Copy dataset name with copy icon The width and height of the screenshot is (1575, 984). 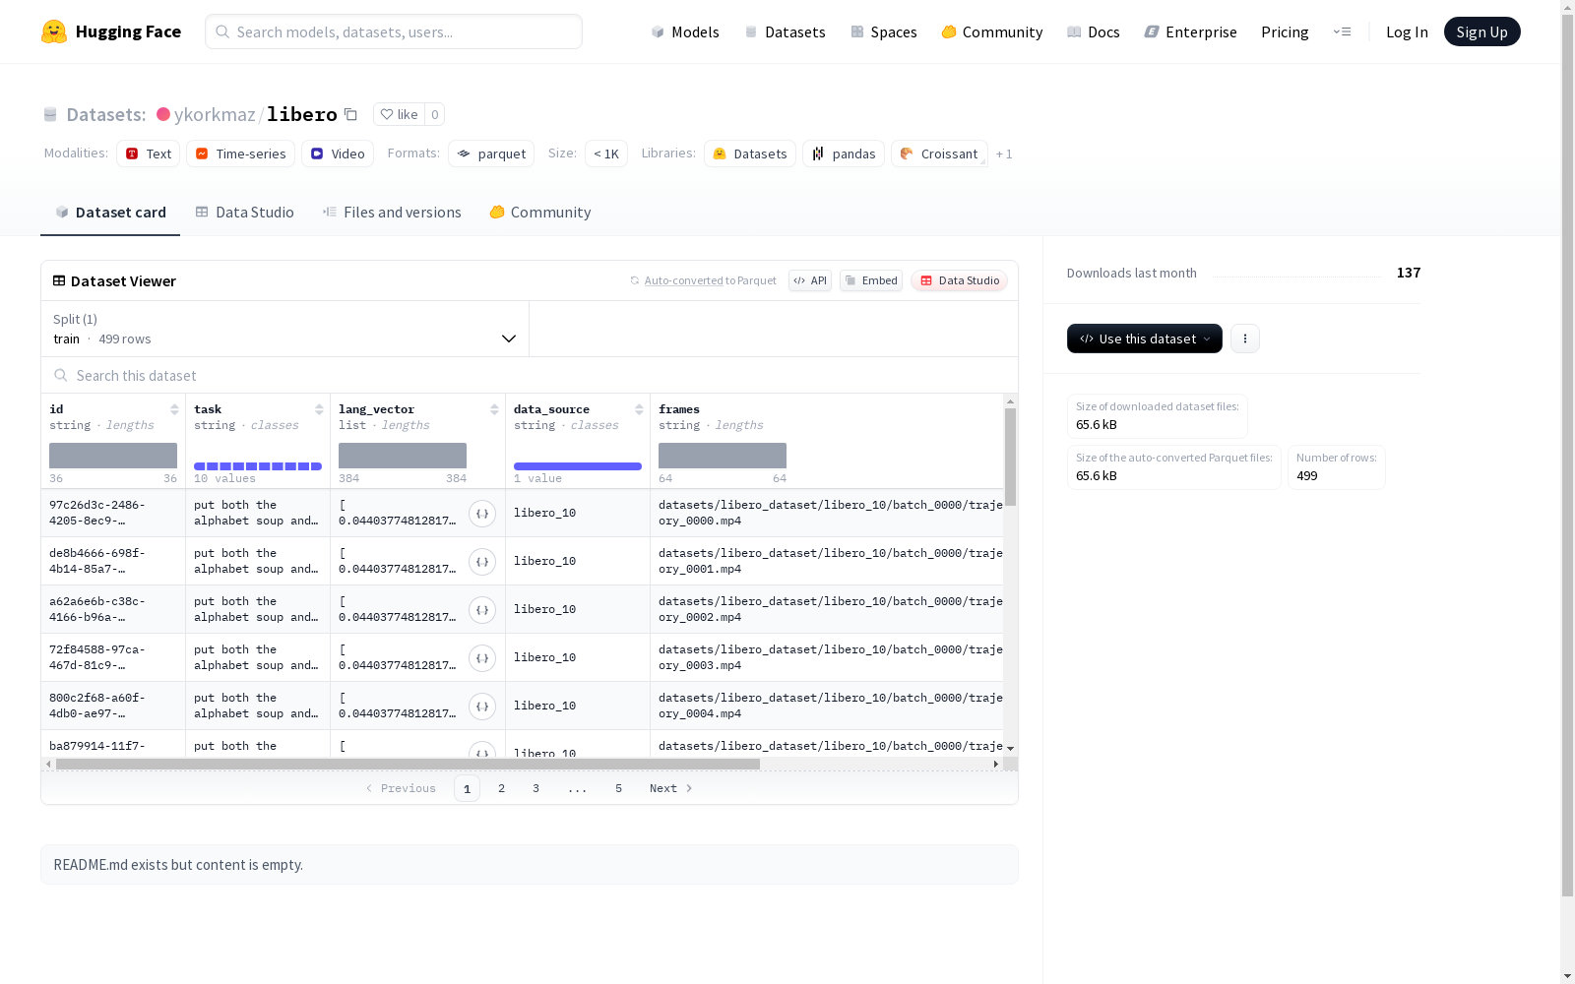point(350,114)
